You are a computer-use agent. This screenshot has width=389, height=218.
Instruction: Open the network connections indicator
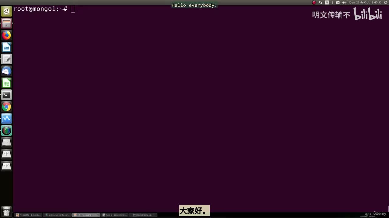click(320, 2)
